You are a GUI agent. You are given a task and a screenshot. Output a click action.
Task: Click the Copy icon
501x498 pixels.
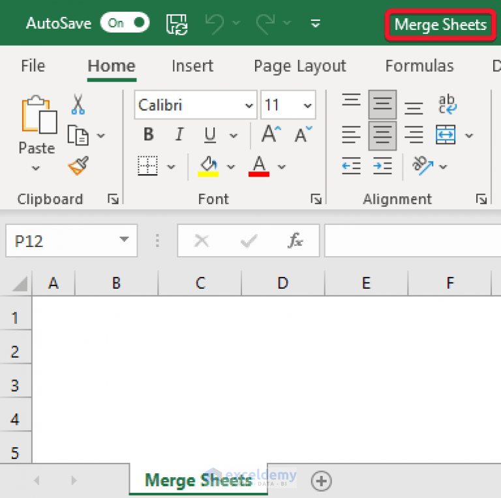pos(78,136)
